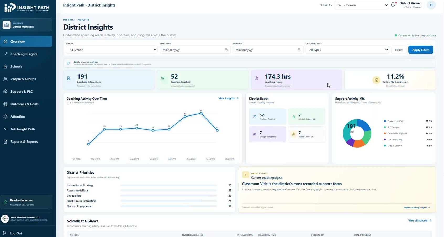Click the Coaching Interactions document icon
444x237 pixels.
click(x=69, y=78)
